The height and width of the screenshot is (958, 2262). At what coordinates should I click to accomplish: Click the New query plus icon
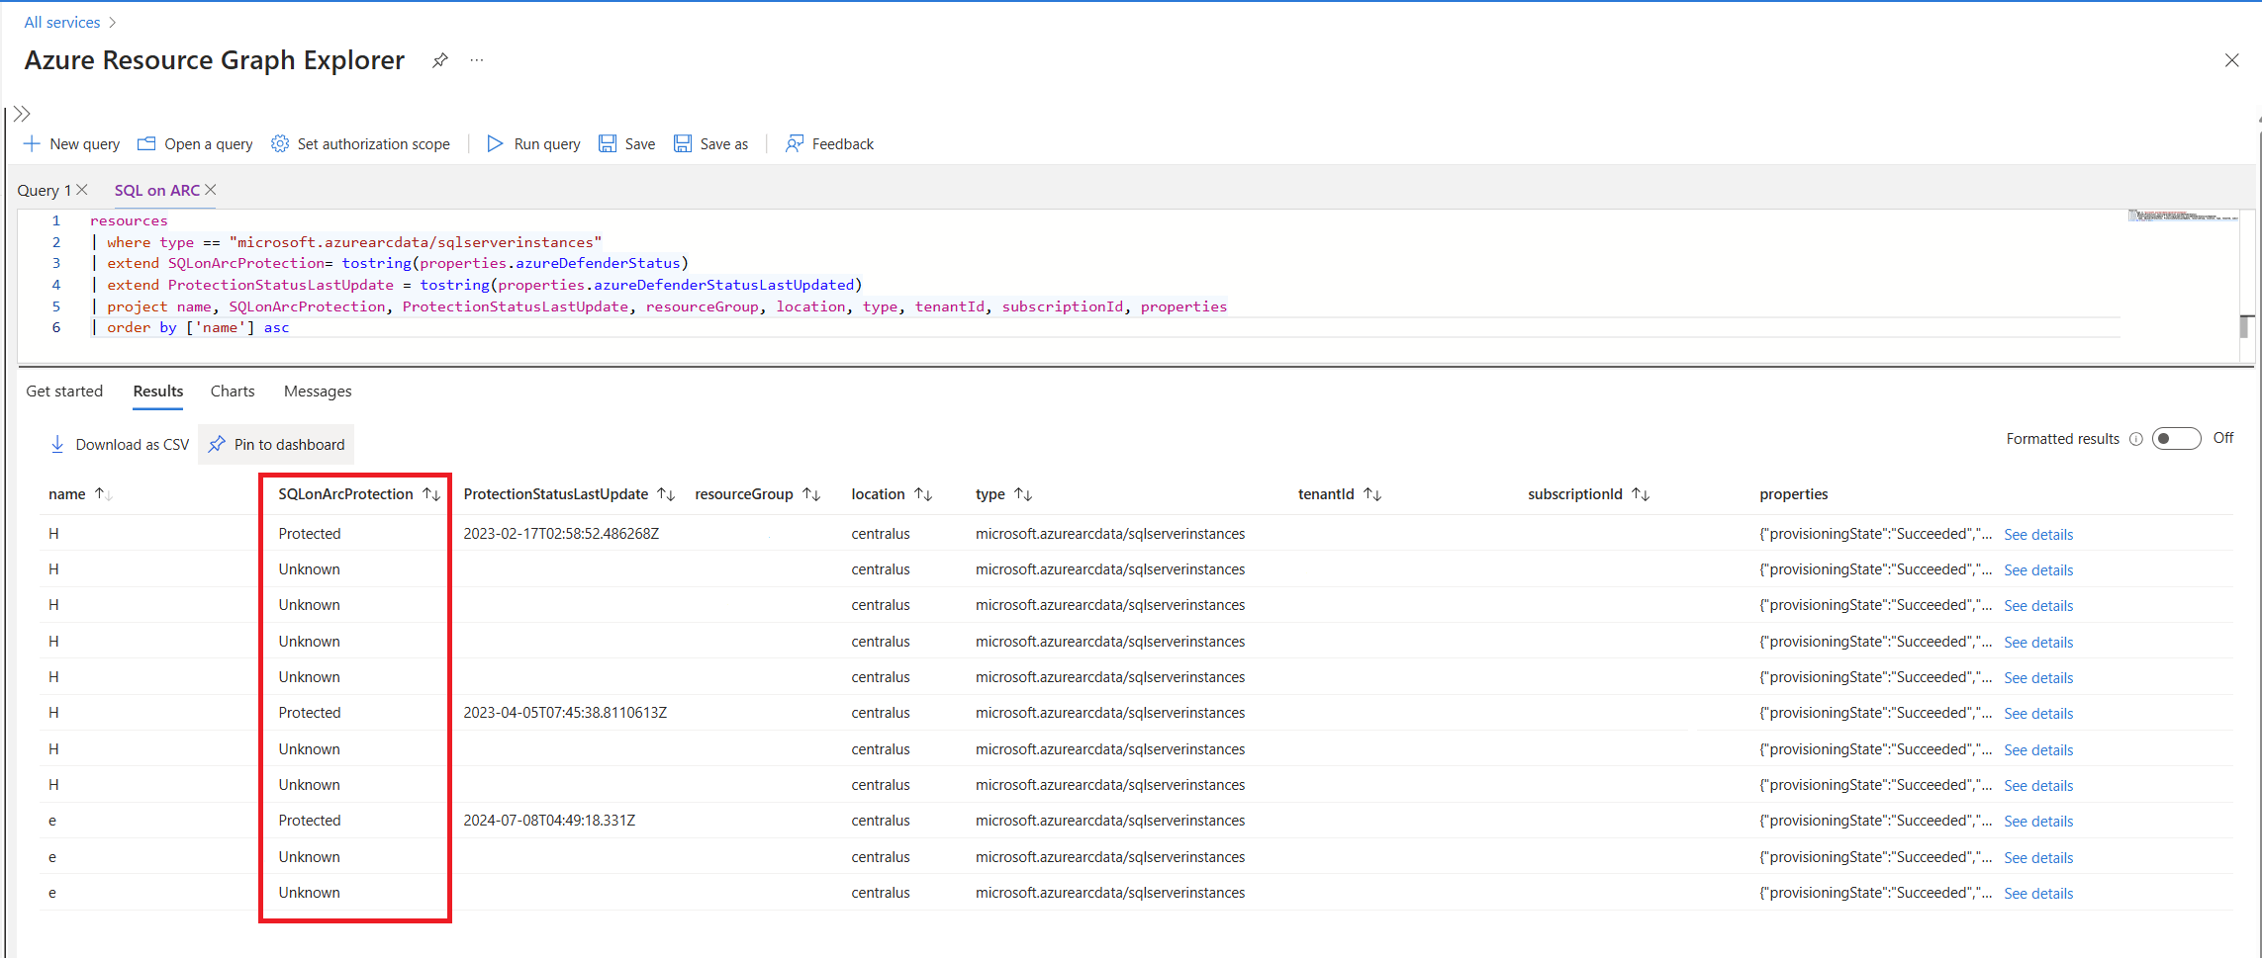[x=32, y=143]
